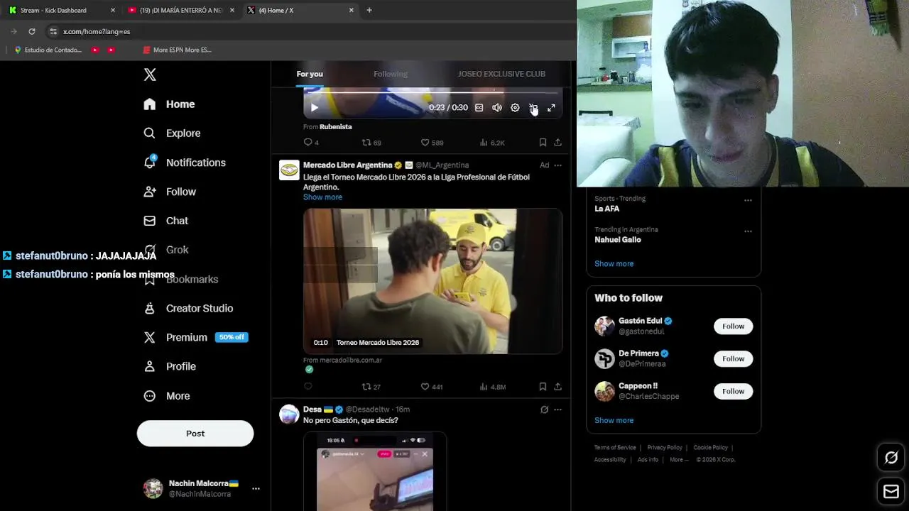Viewport: 909px width, 511px height.
Task: Open Profile page in sidebar
Action: (170, 366)
